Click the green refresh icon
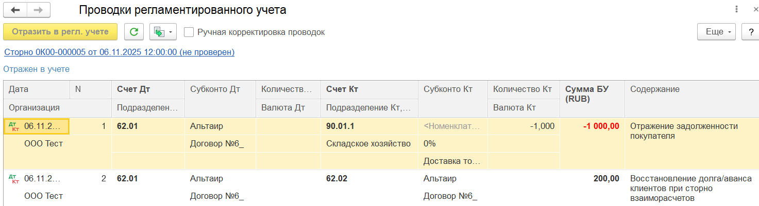759x206 pixels. pyautogui.click(x=133, y=32)
